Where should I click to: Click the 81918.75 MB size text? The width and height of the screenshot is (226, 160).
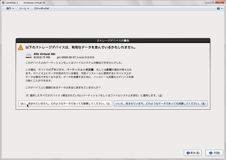point(42,57)
